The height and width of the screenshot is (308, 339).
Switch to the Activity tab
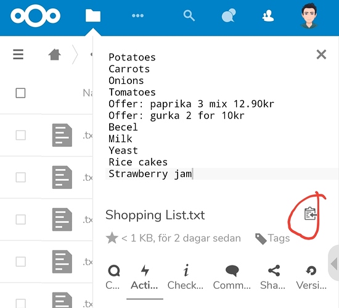(x=144, y=278)
